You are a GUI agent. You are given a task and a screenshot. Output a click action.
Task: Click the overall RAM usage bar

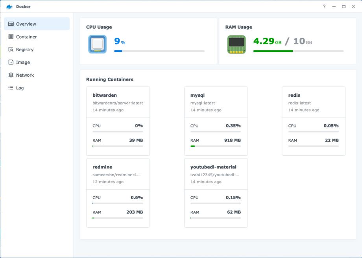point(298,51)
